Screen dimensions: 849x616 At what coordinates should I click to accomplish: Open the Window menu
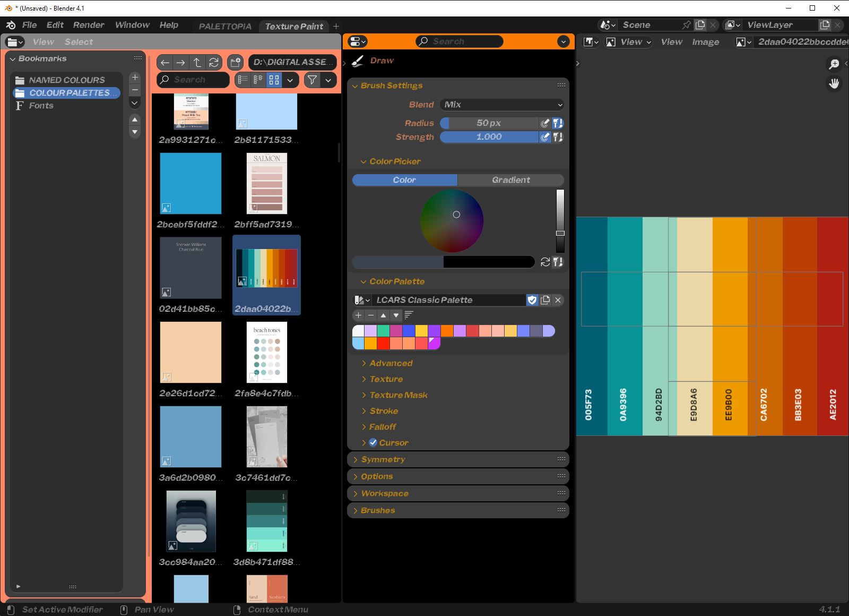[132, 25]
